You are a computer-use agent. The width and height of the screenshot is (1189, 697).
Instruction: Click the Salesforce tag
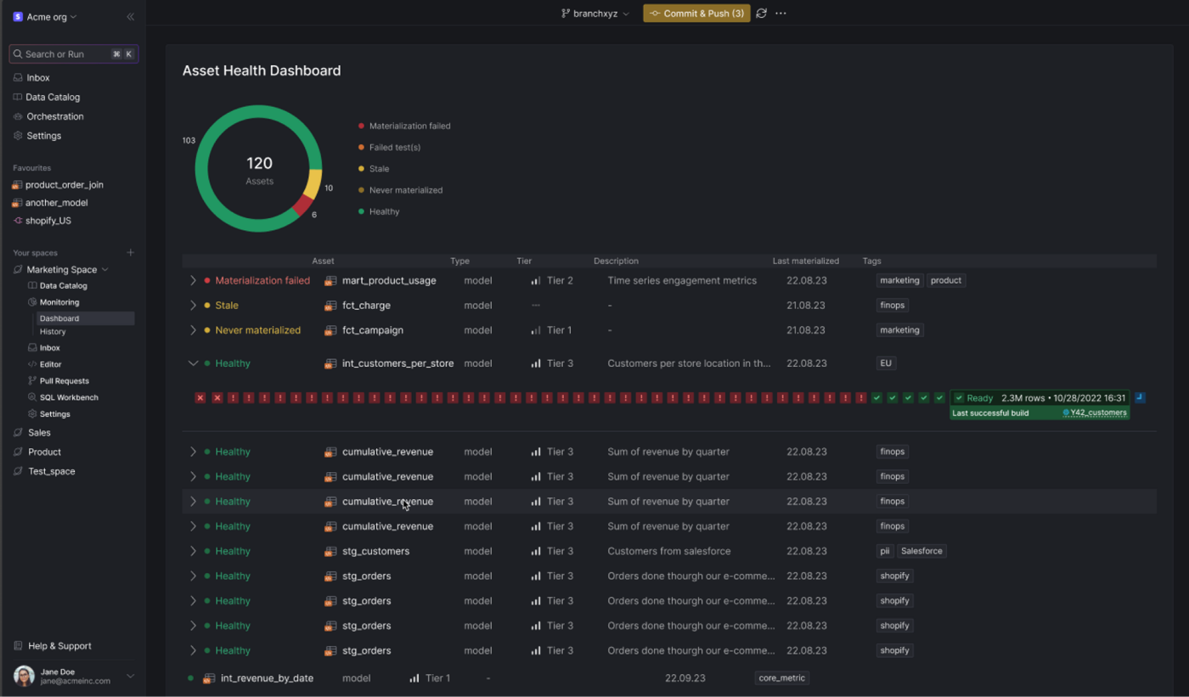921,551
